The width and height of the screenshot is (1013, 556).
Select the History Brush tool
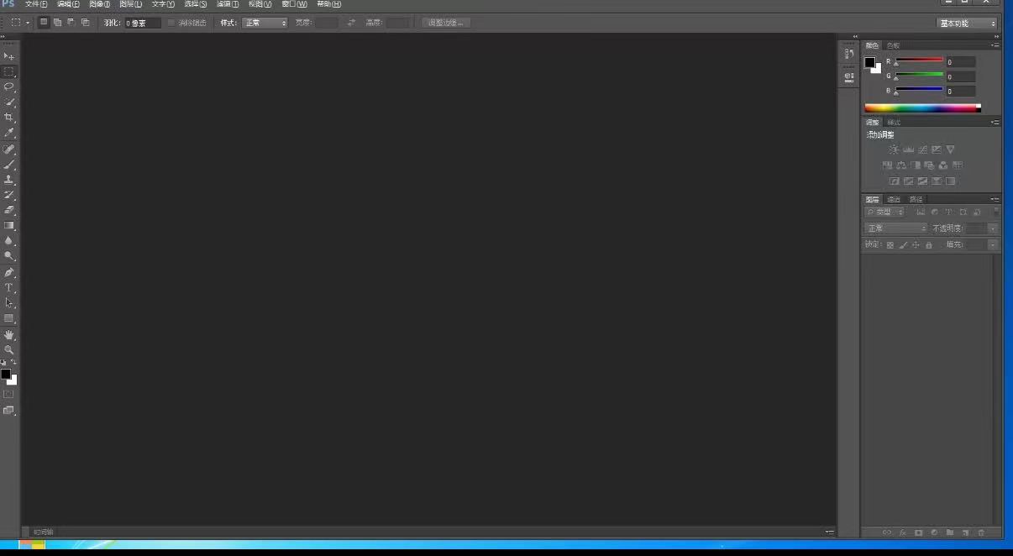point(9,195)
